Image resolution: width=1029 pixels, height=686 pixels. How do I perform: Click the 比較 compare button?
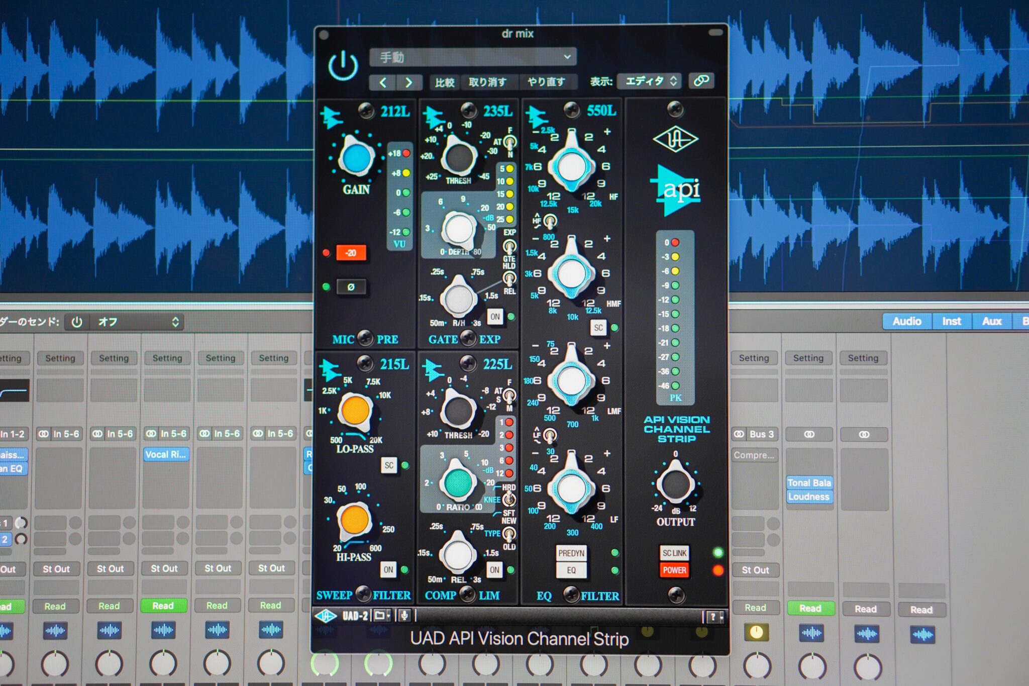tap(444, 82)
